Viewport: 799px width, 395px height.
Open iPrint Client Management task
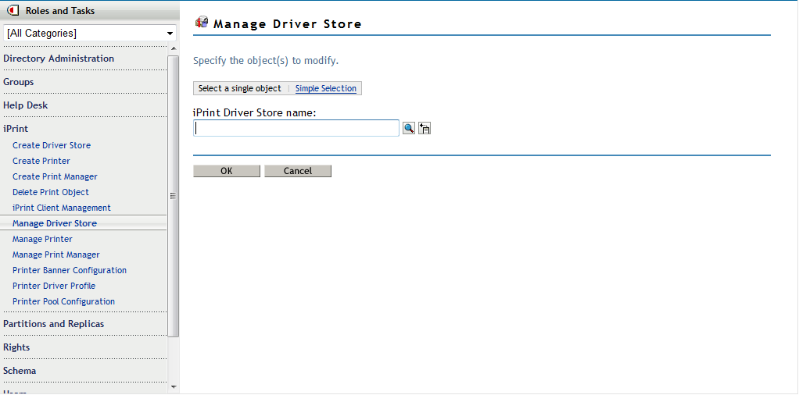(x=62, y=208)
